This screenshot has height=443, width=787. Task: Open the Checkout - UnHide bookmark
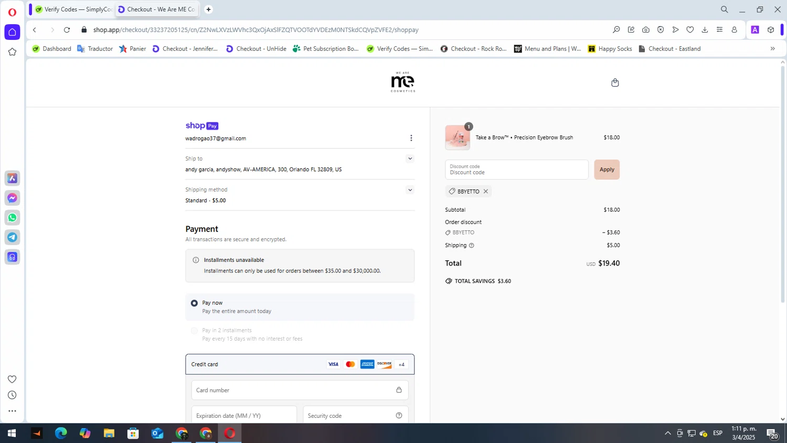click(256, 49)
